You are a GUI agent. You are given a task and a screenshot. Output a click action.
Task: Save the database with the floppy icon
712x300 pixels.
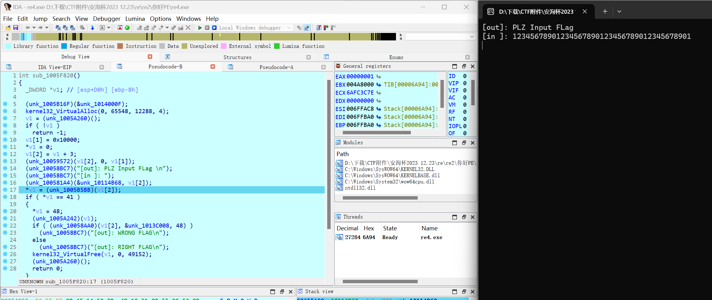click(16, 28)
